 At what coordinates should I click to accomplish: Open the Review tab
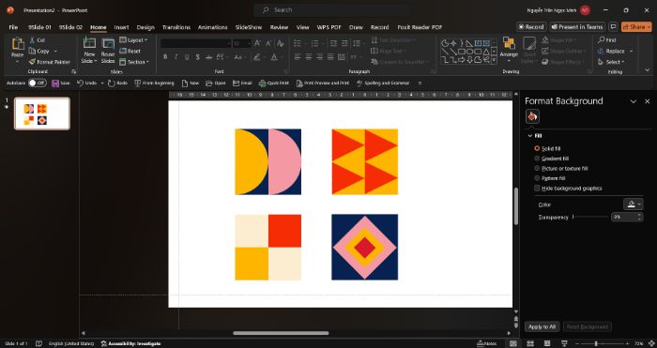[279, 27]
